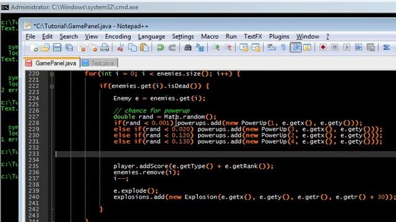Image resolution: width=396 pixels, height=222 pixels.
Task: Click the Synchronize Vertical Scrolling icon
Action: (244, 47)
